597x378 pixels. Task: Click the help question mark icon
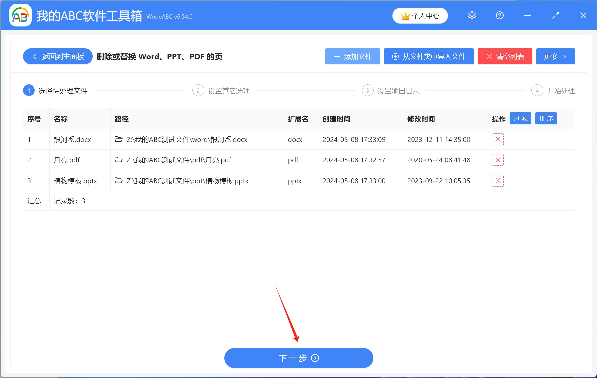[499, 15]
